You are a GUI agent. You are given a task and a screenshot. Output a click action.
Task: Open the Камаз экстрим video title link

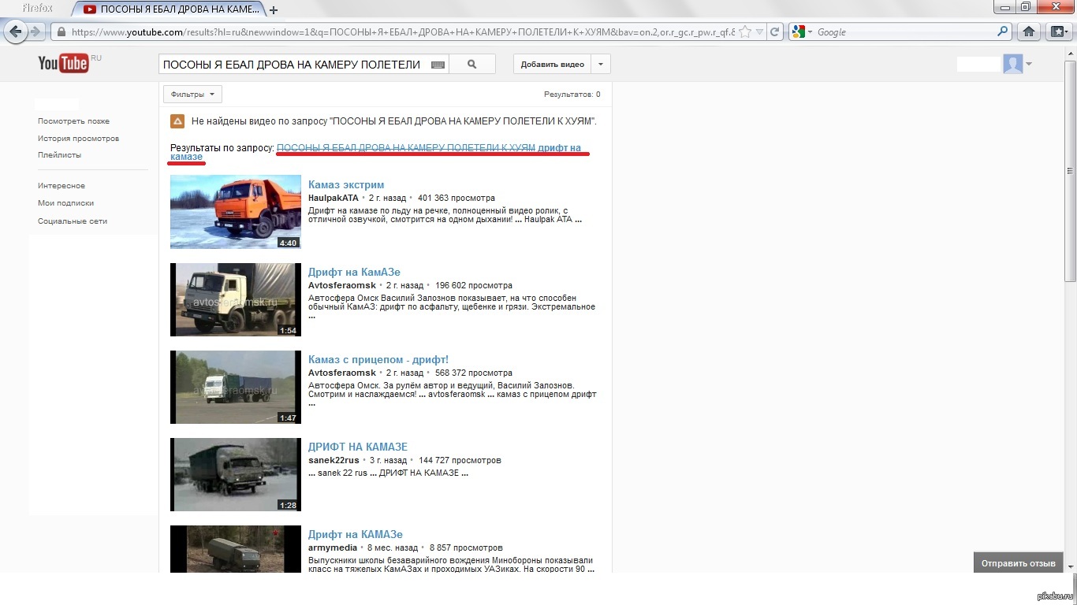pos(346,184)
